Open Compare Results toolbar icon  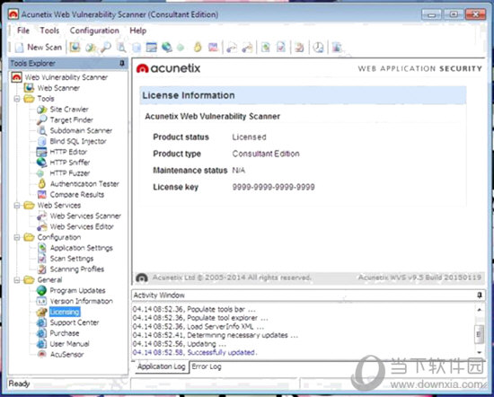[x=213, y=48]
